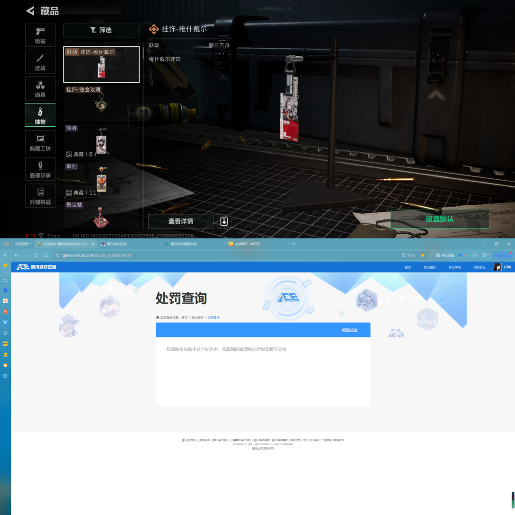This screenshot has width=515, height=515.
Task: Open the 筛选 filter button
Action: pyautogui.click(x=101, y=30)
